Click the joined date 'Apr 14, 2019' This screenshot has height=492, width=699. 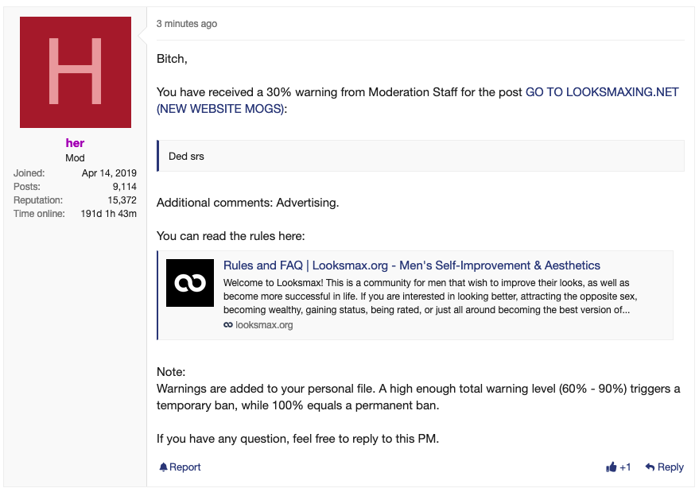[109, 173]
